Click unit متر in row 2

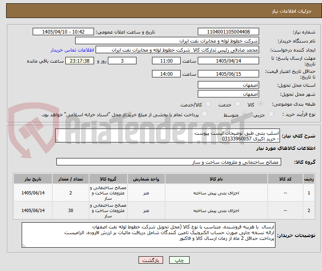[146, 210]
